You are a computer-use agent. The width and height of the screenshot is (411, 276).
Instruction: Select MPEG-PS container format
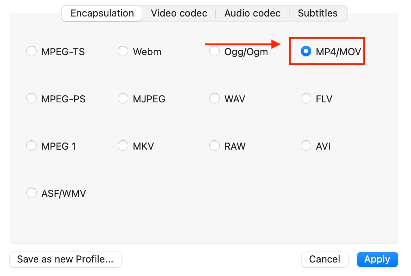click(x=31, y=99)
